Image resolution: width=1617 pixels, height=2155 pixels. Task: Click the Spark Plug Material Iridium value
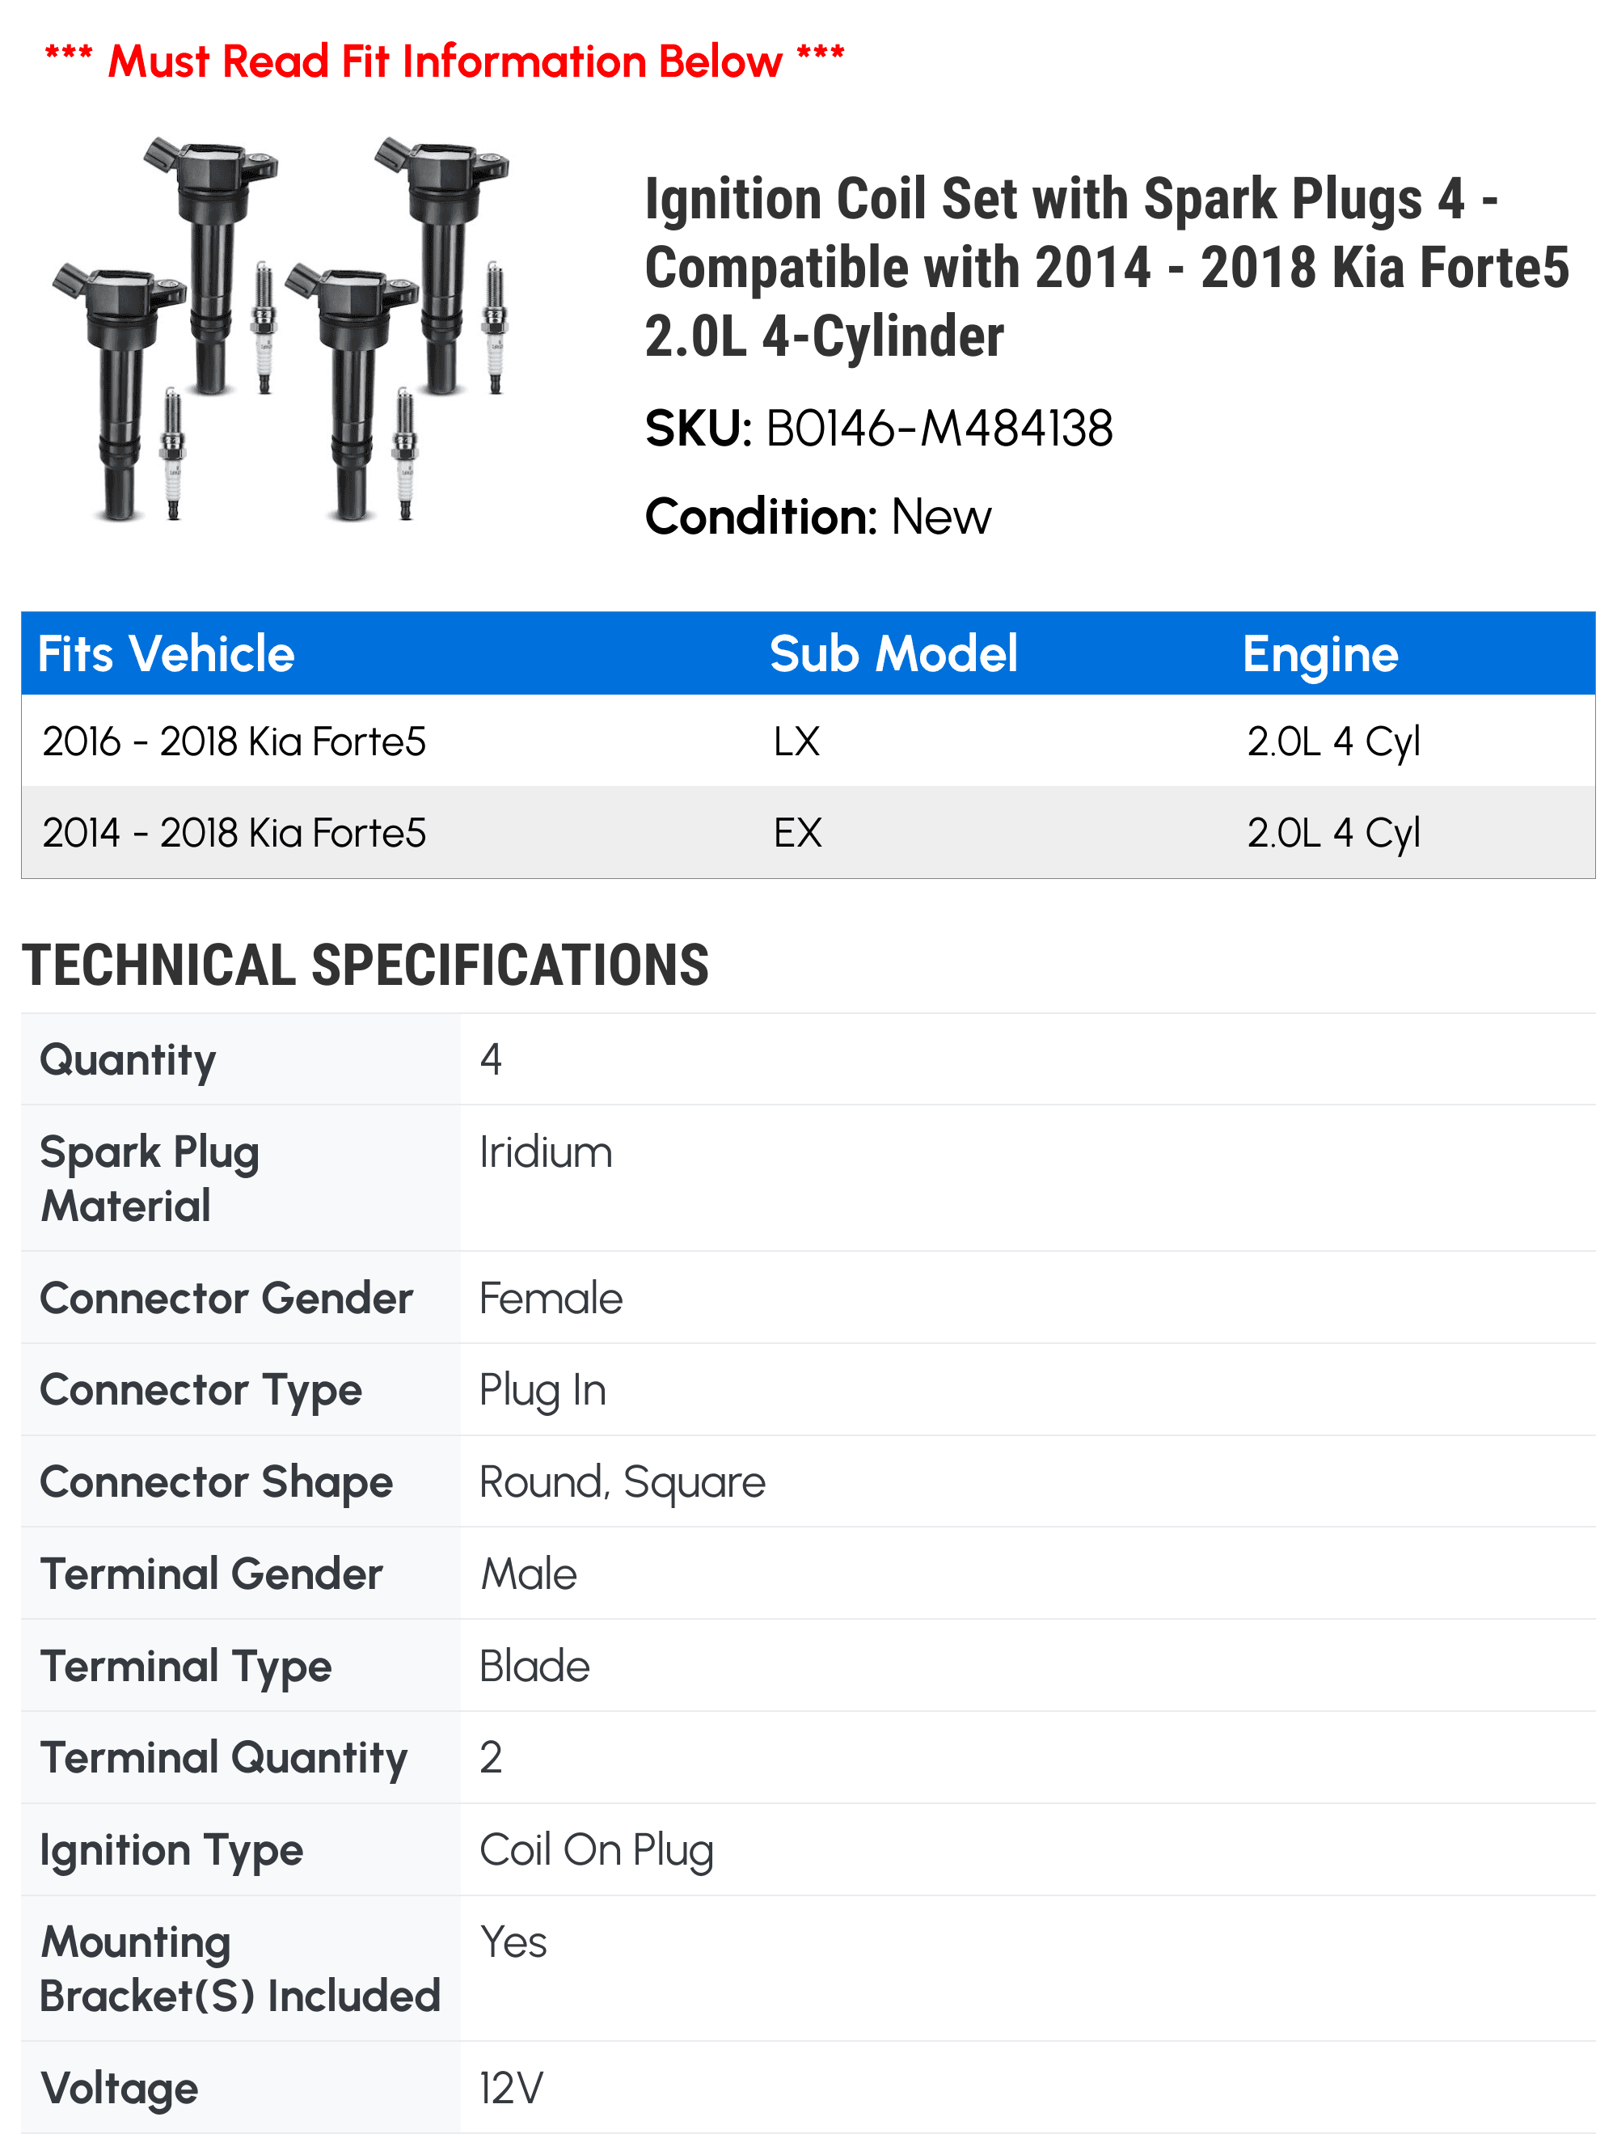tap(546, 1152)
